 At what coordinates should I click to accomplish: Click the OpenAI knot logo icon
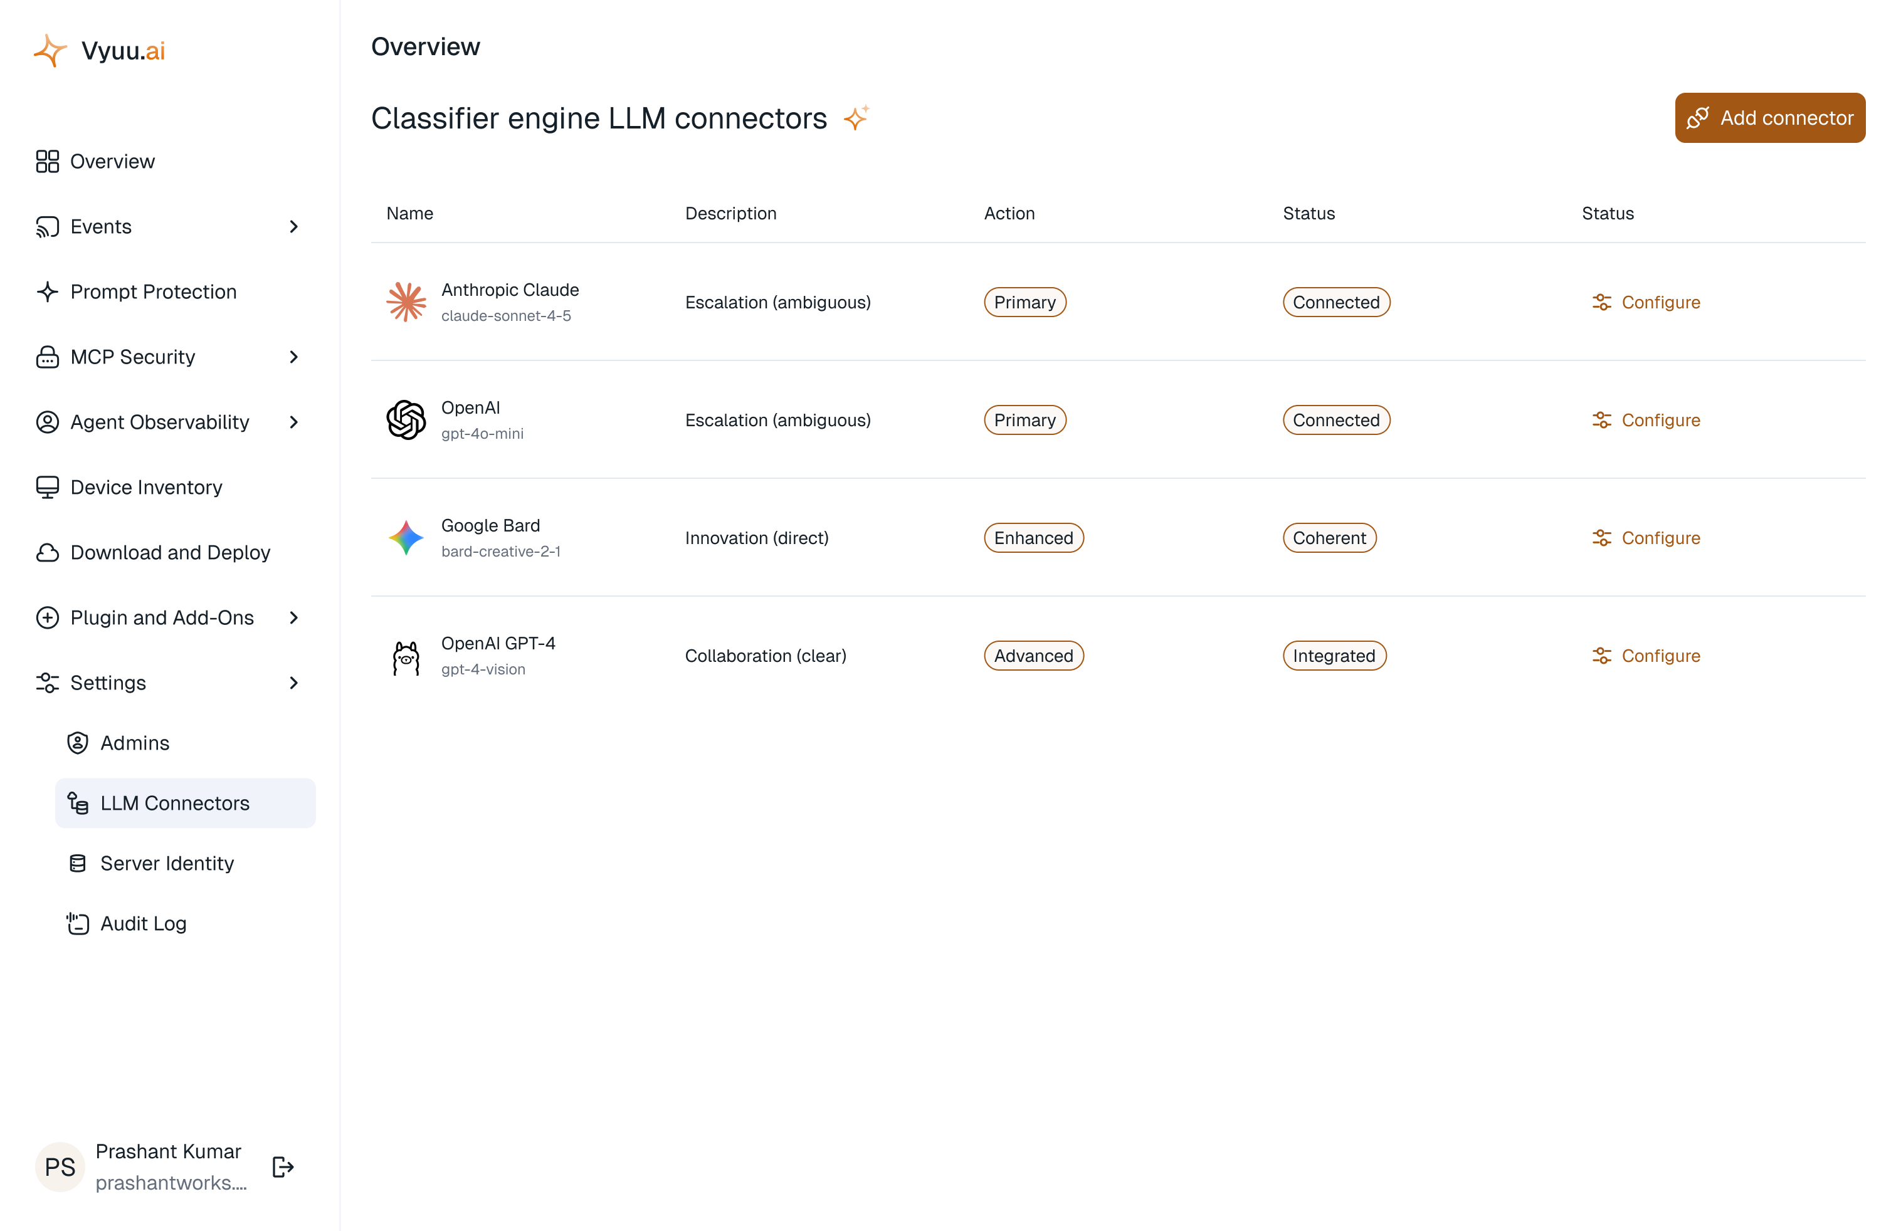pyautogui.click(x=406, y=419)
